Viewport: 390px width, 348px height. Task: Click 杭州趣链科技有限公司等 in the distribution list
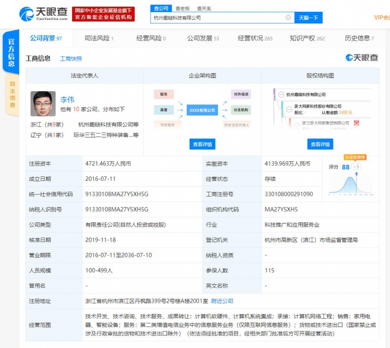(108, 124)
